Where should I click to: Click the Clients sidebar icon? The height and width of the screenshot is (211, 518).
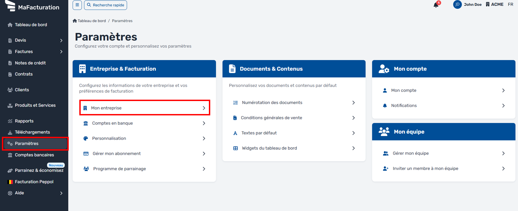click(x=10, y=90)
